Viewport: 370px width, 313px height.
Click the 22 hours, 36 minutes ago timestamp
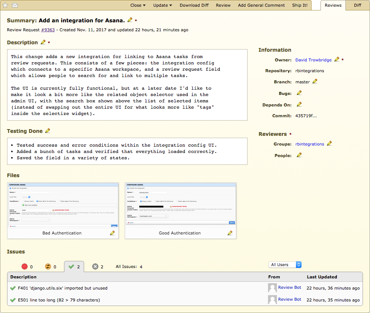333,288
